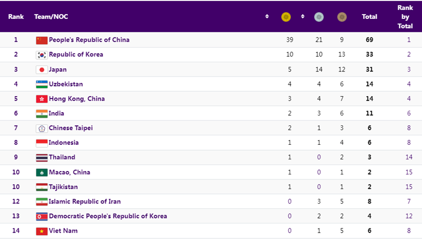The height and width of the screenshot is (239, 422).
Task: Click the People's Republic of China flag
Action: coord(42,40)
